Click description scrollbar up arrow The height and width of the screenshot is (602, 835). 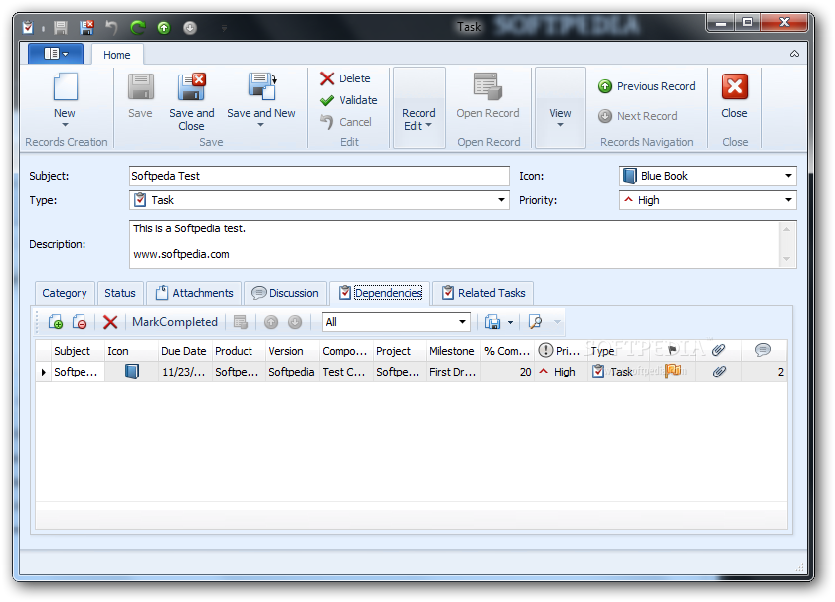pos(787,228)
